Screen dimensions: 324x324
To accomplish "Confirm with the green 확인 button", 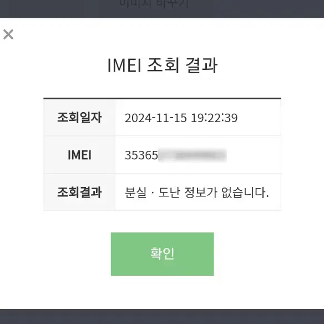I will (162, 254).
